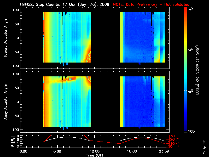Click the '0' tick on Toward Actuator axis
Image resolution: width=209 pixels, height=157 pixels.
coord(18,38)
